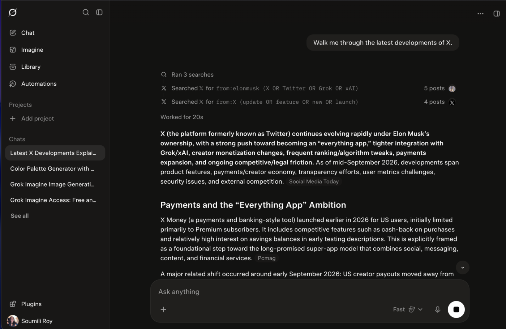The width and height of the screenshot is (506, 329).
Task: Expand the Ran 3 searches row
Action: (x=187, y=74)
